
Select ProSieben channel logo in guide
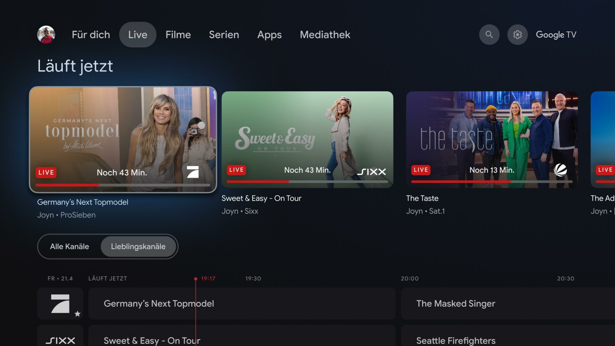60,303
